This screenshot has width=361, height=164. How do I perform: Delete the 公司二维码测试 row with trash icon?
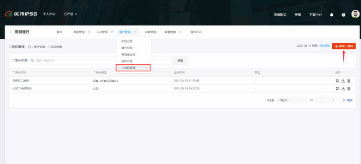coord(349,89)
